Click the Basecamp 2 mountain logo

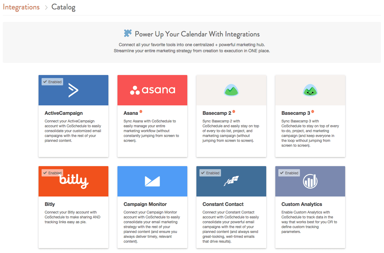[x=231, y=90]
